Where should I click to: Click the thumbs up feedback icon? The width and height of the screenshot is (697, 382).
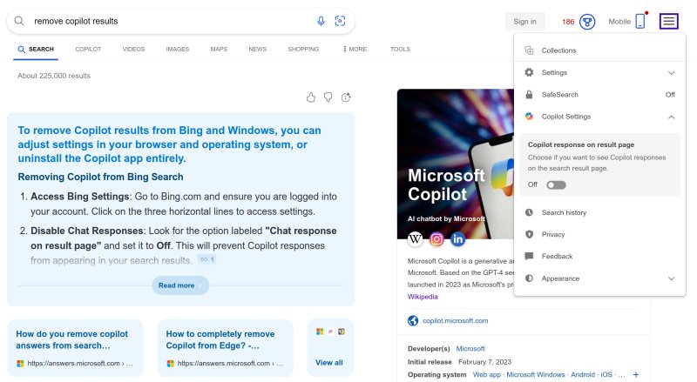(311, 97)
